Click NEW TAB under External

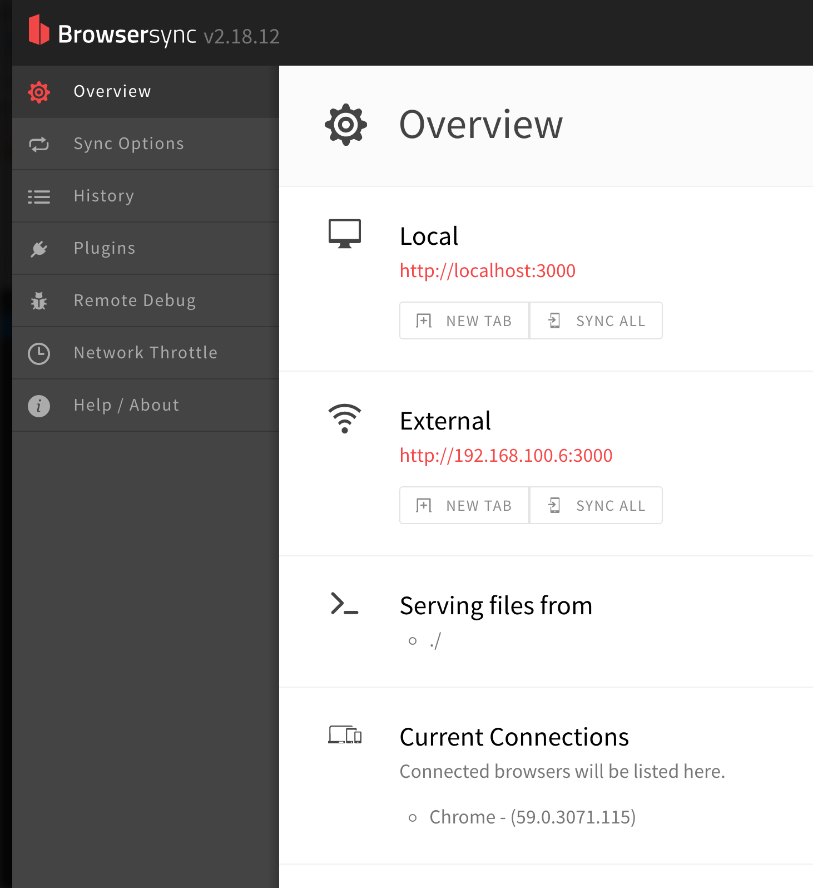tap(464, 505)
